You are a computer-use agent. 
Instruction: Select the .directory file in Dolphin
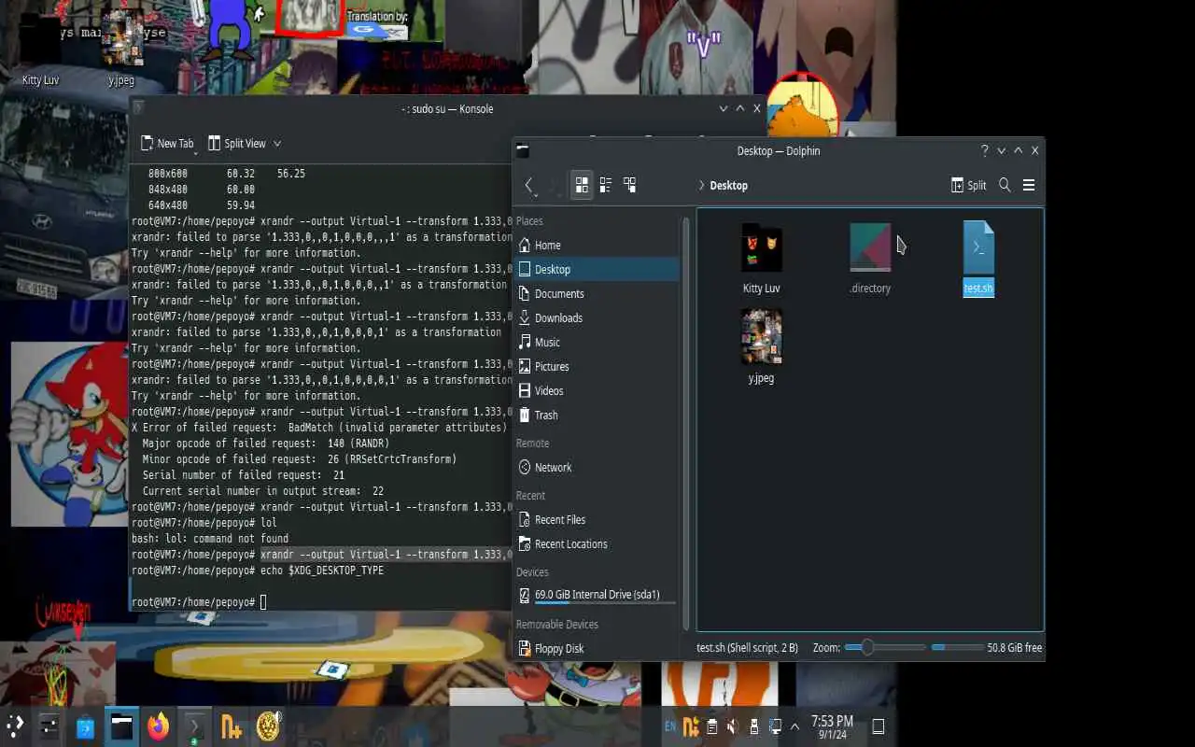tap(870, 259)
